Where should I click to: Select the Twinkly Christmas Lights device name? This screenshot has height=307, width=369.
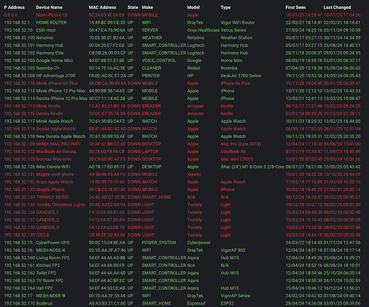pos(61,204)
